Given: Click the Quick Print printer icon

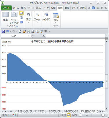Looking at the screenshot, I should (x=28, y=31).
